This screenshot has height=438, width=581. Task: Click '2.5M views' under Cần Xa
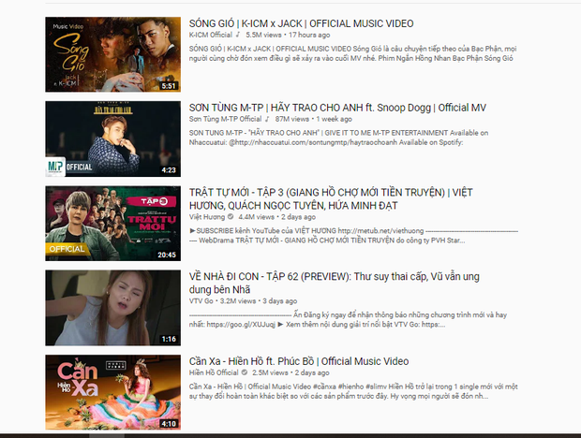pos(270,372)
